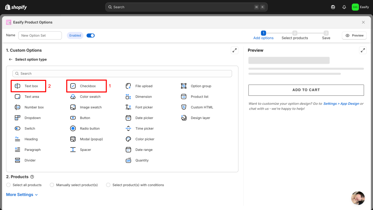The height and width of the screenshot is (210, 373).
Task: Open Settings > App Design link
Action: coord(341,104)
